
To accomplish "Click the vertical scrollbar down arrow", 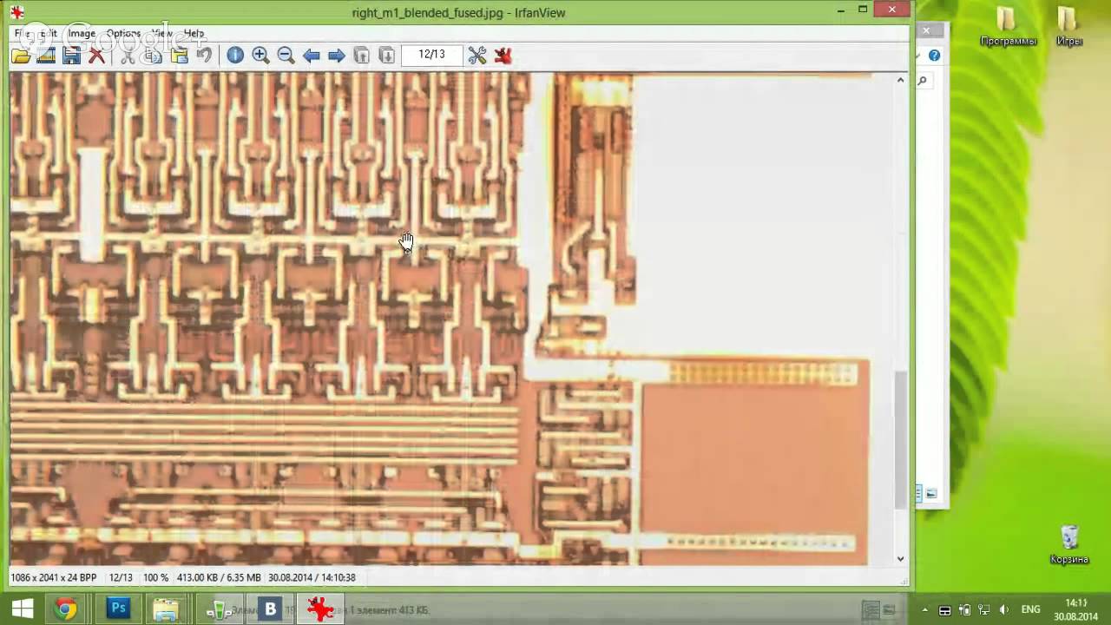I will click(900, 559).
